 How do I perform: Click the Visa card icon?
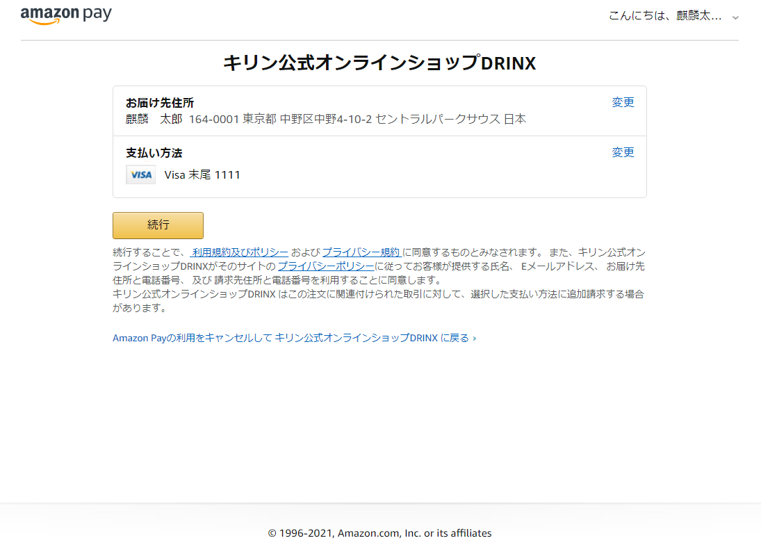[x=141, y=174]
